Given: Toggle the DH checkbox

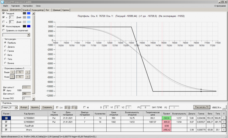Looking at the screenshot, I should click(57, 107).
